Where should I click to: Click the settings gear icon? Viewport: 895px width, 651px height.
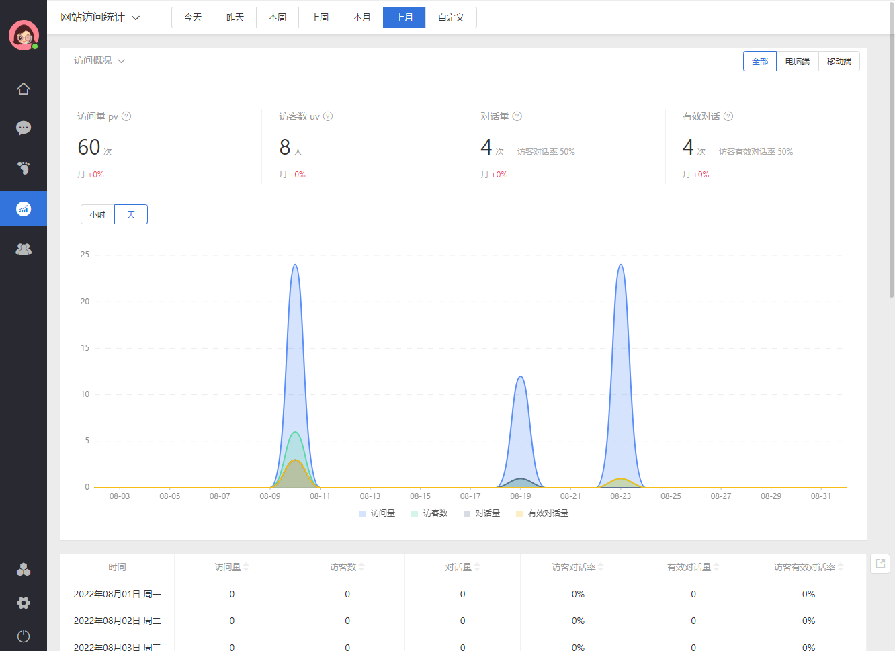(24, 603)
